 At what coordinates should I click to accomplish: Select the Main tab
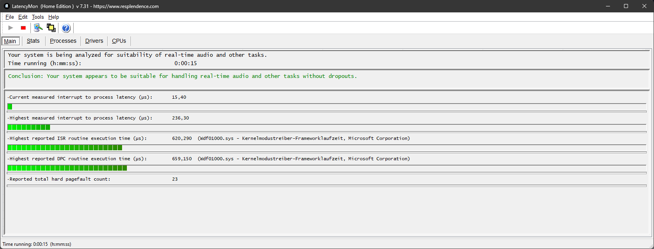[x=10, y=41]
